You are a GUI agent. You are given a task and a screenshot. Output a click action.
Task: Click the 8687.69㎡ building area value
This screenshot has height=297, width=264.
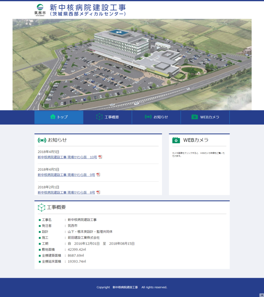[x=76, y=255]
